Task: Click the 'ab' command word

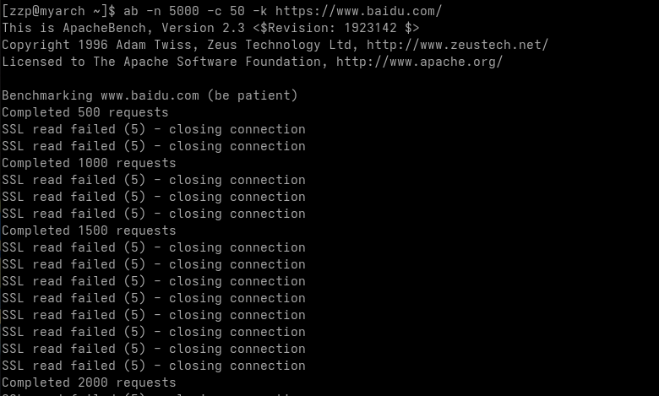Action: (x=131, y=11)
